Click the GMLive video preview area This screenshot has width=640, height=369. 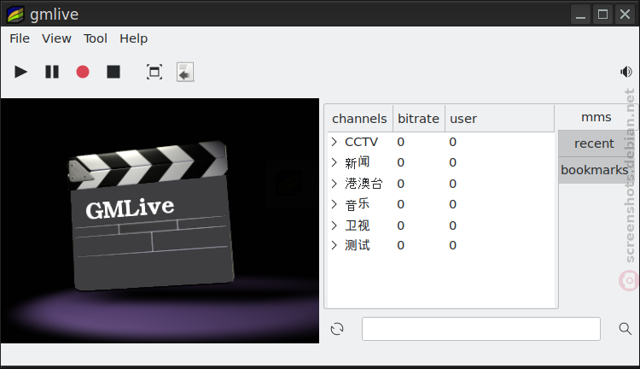point(160,220)
